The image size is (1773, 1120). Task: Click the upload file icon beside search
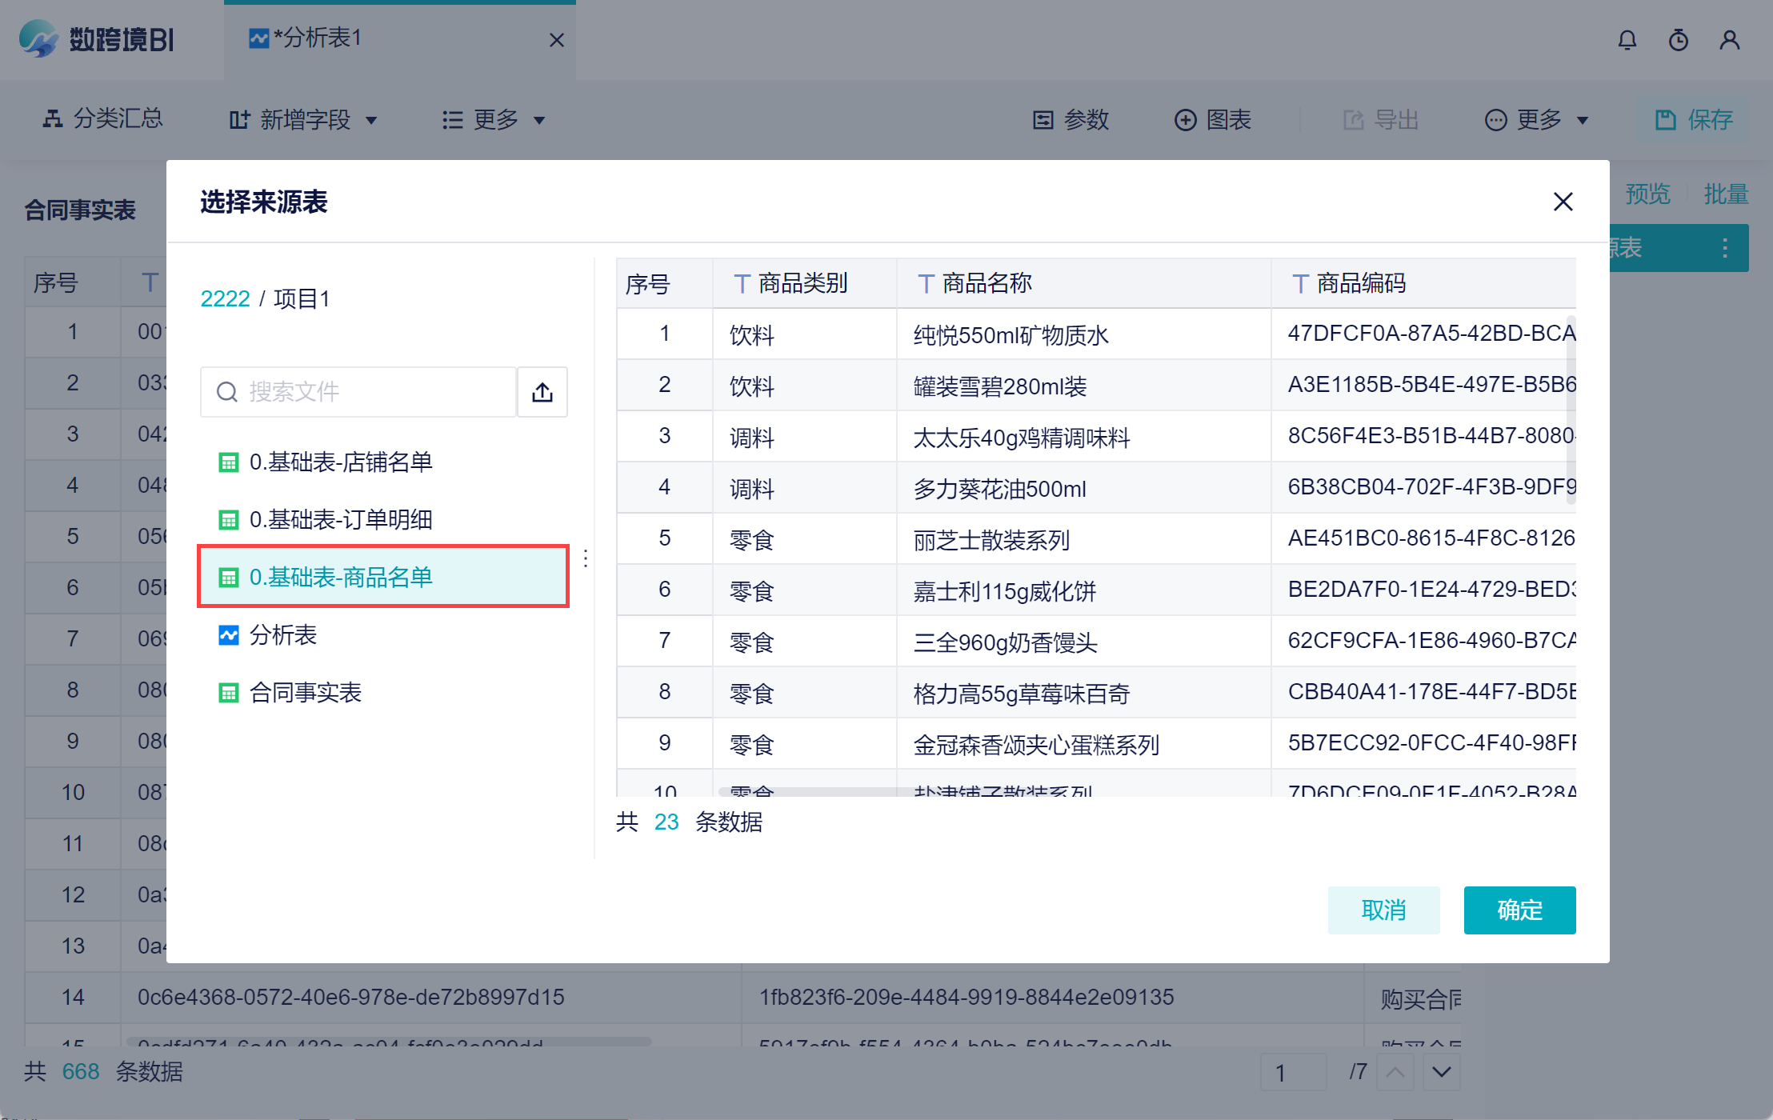(542, 392)
